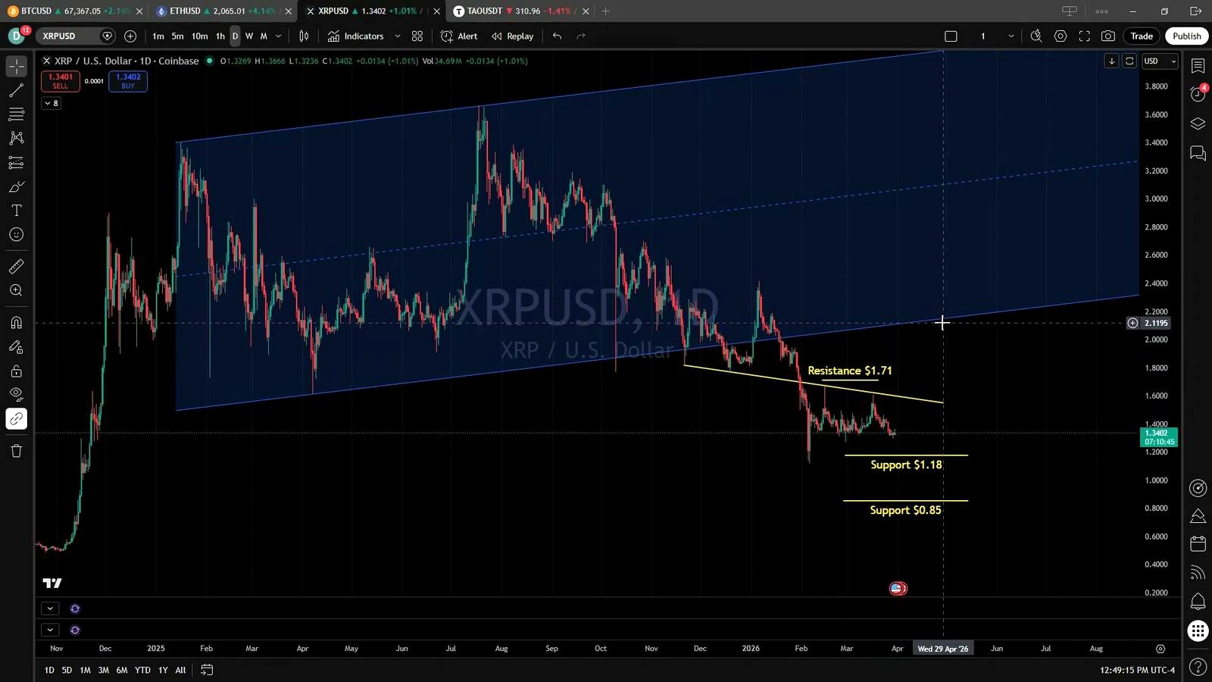Open the watchlist panel icon
1212x682 pixels.
click(x=1198, y=66)
